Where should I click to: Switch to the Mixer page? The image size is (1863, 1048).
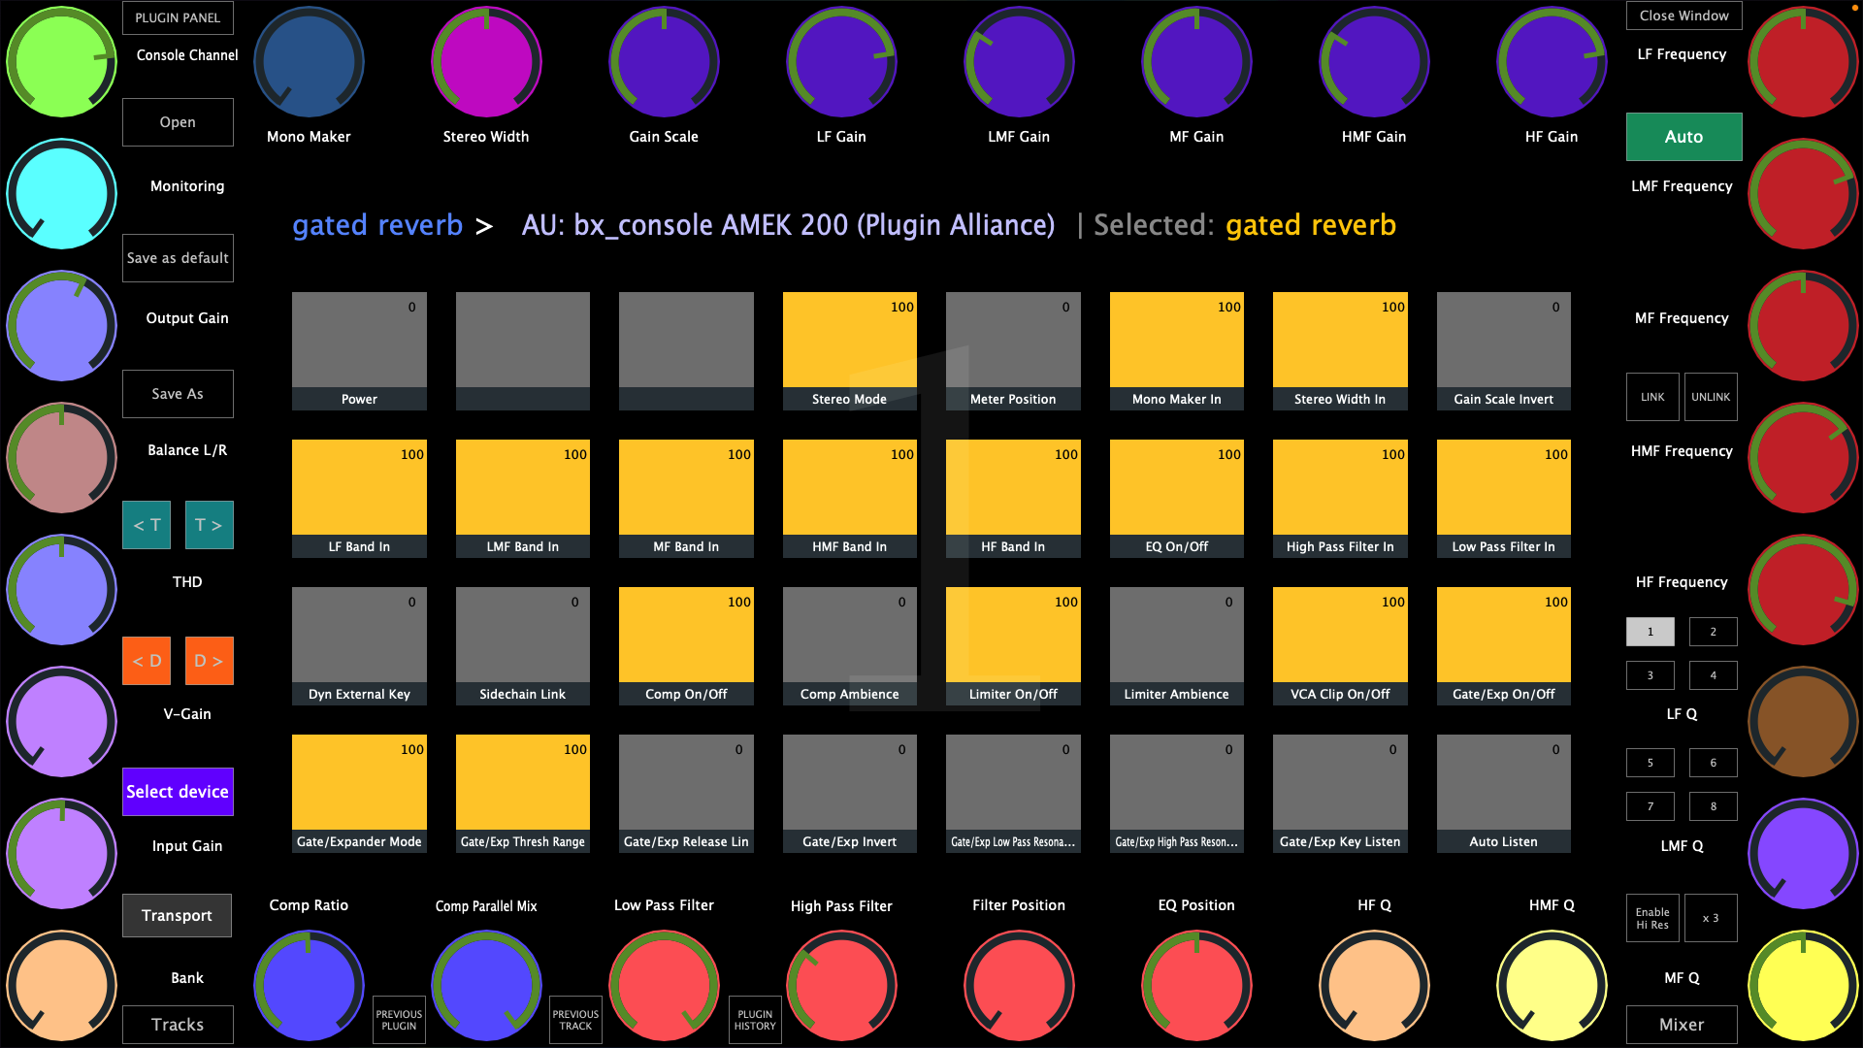click(1682, 1025)
